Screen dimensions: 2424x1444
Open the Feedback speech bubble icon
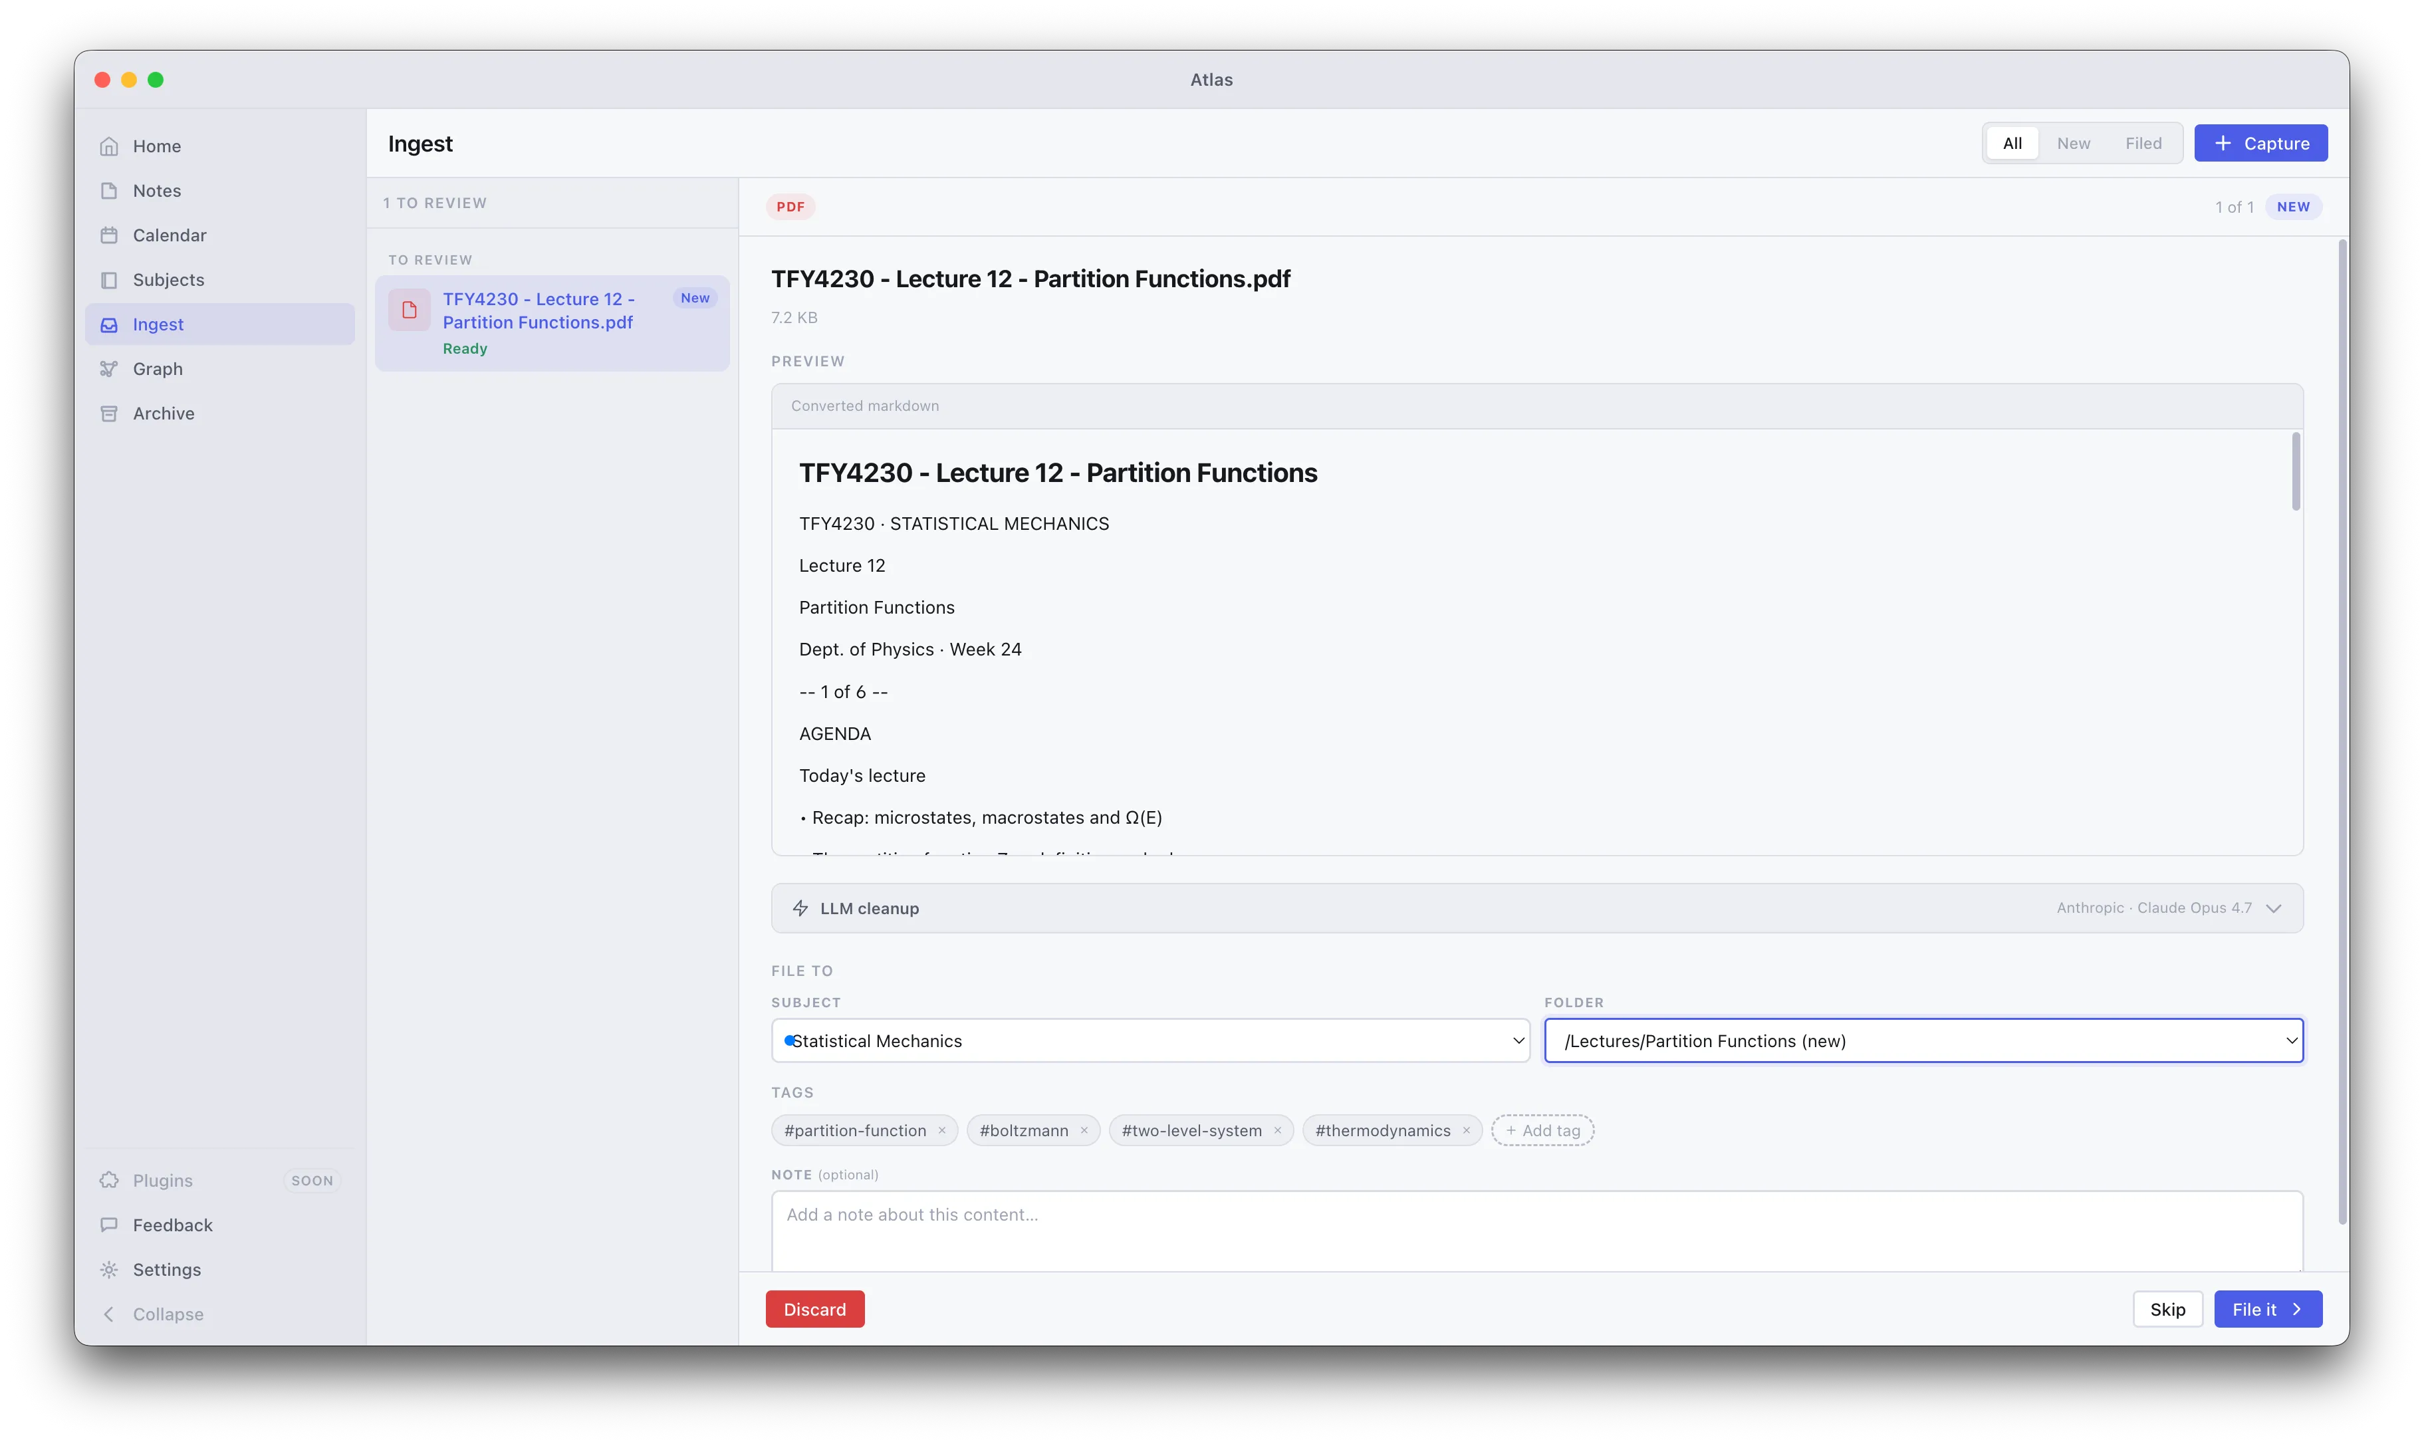tap(109, 1225)
